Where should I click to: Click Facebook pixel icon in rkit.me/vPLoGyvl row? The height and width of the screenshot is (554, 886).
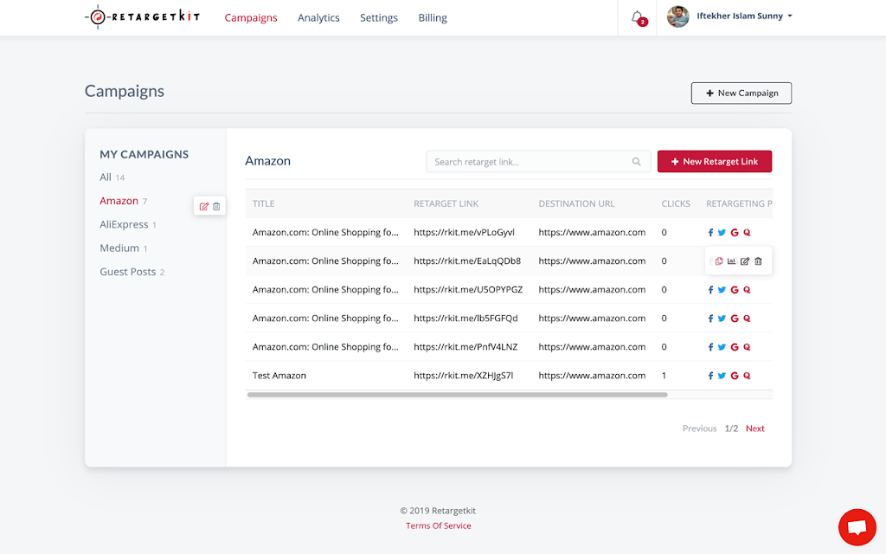click(710, 232)
